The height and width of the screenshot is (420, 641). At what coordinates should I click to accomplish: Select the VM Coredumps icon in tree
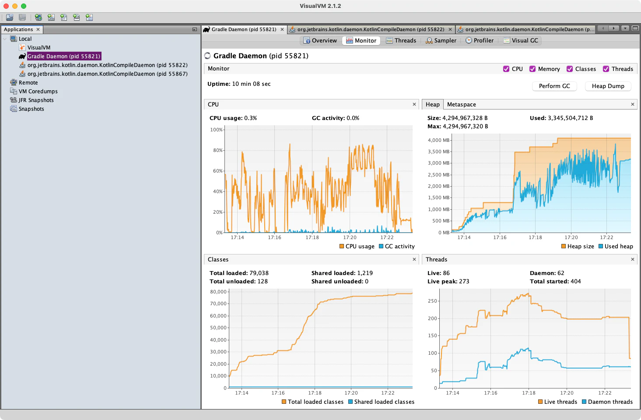(x=14, y=91)
